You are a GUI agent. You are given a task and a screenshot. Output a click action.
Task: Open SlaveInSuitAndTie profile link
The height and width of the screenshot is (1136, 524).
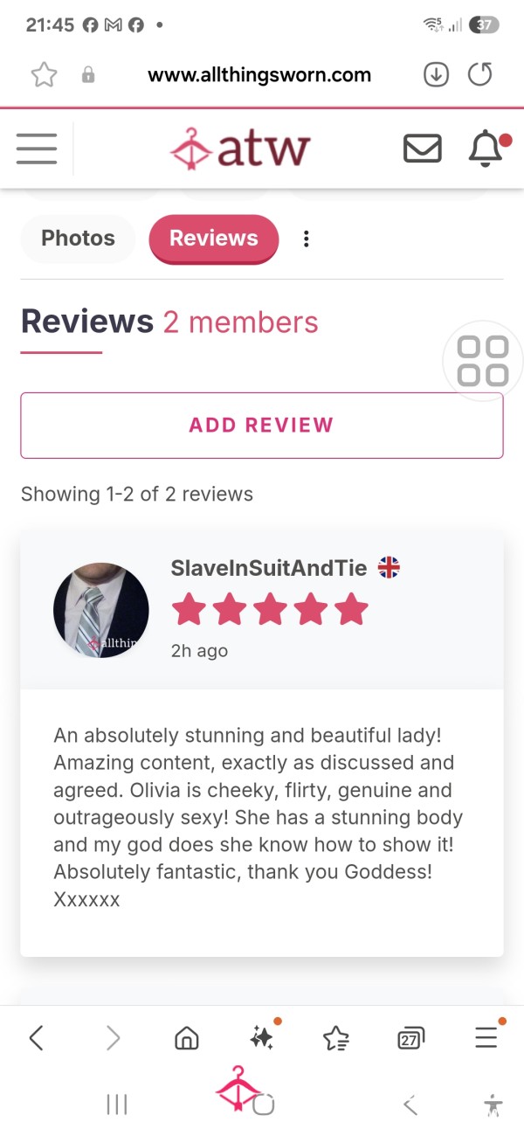[x=269, y=568]
